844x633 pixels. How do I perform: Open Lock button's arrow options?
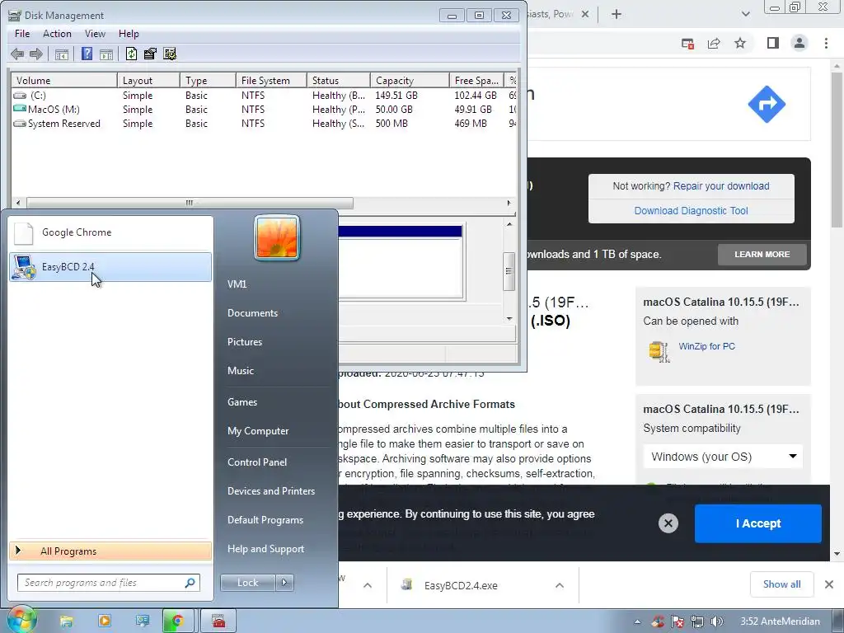[x=284, y=583]
